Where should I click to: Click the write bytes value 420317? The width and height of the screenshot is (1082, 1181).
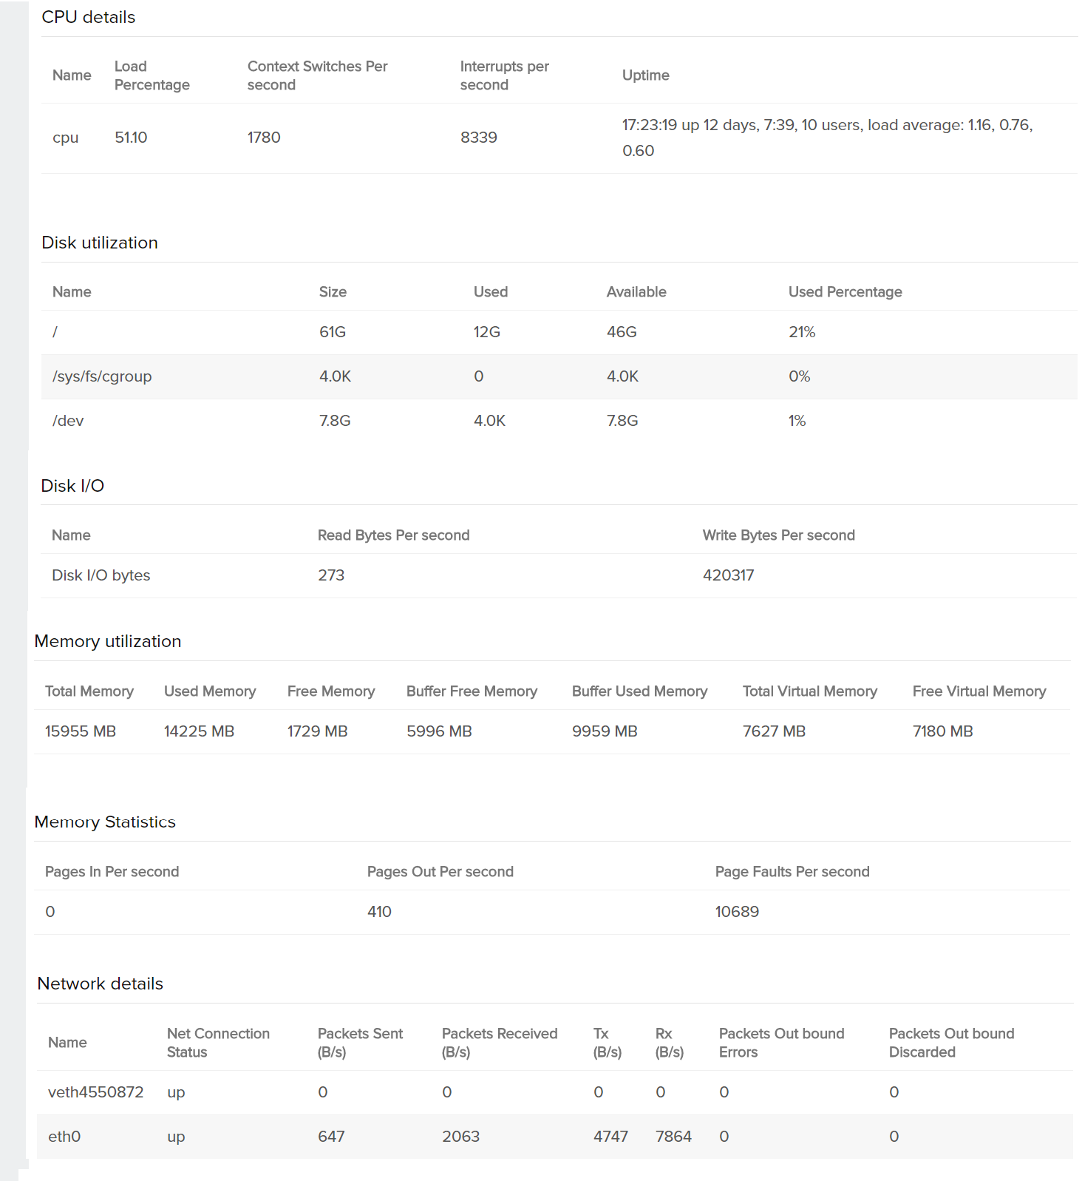728,575
